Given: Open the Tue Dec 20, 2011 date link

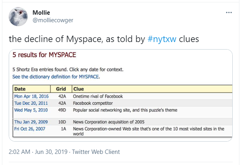Looking at the screenshot, I should tap(31, 103).
